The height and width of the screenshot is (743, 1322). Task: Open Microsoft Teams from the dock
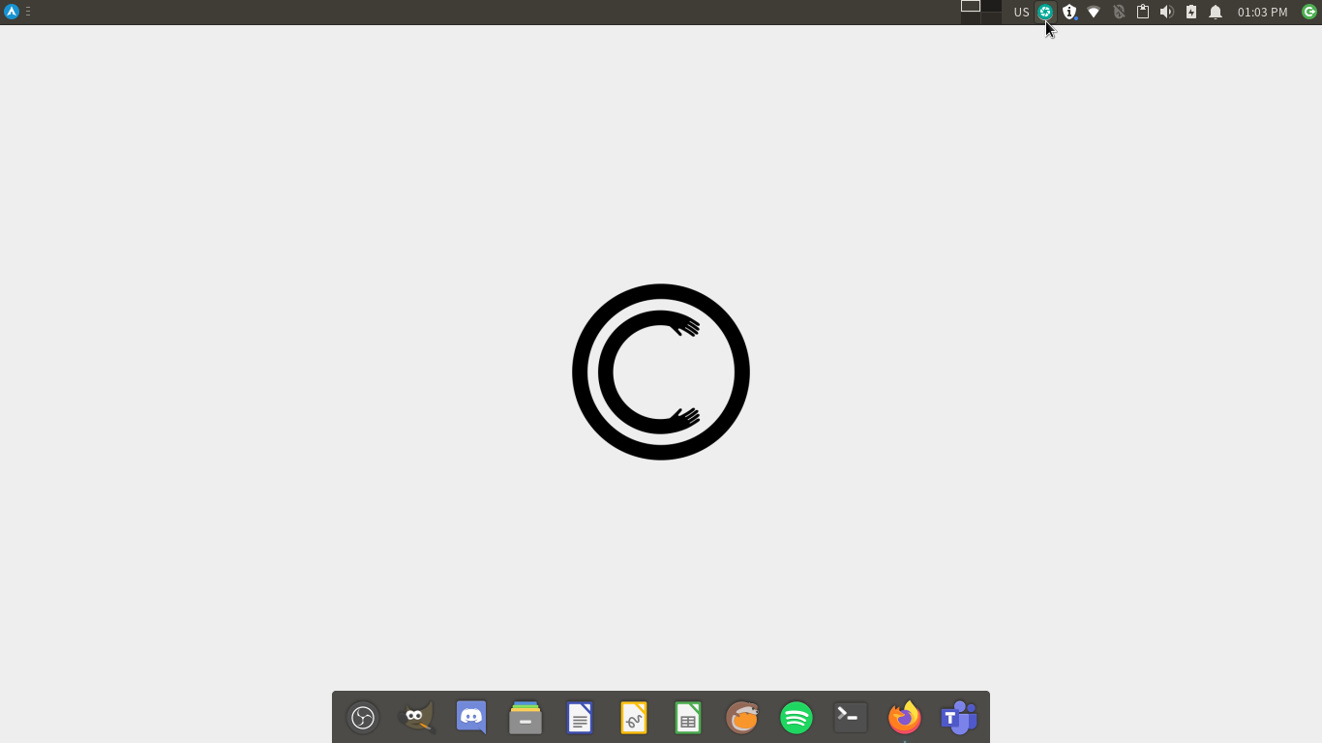(x=959, y=718)
